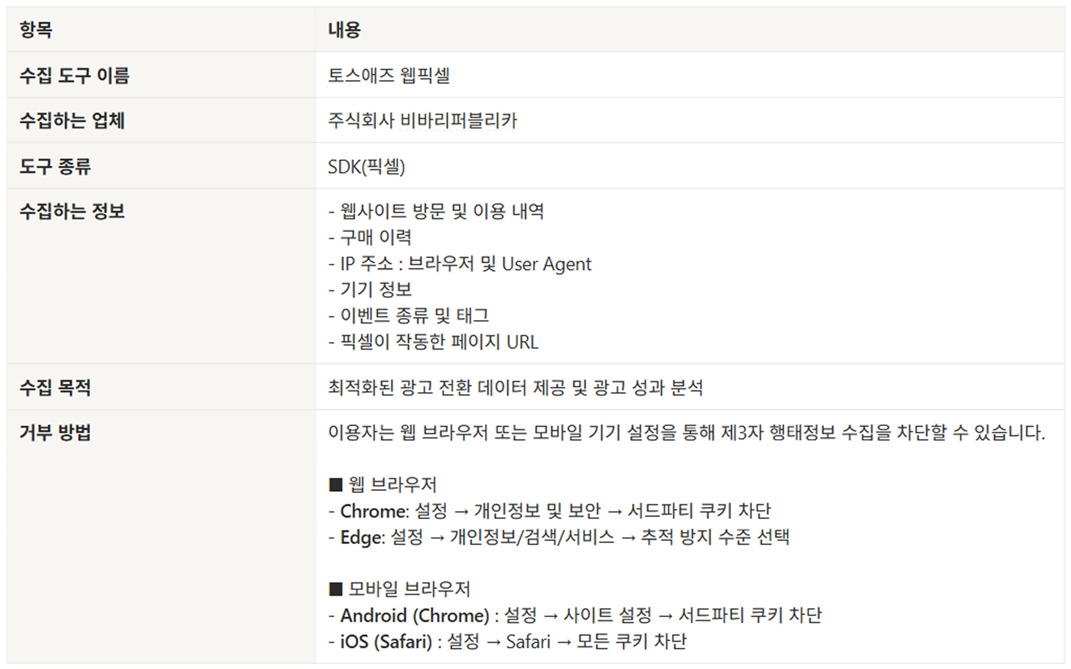This screenshot has height=669, width=1071.
Task: Click the bold 'Edge' text
Action: pyautogui.click(x=362, y=537)
